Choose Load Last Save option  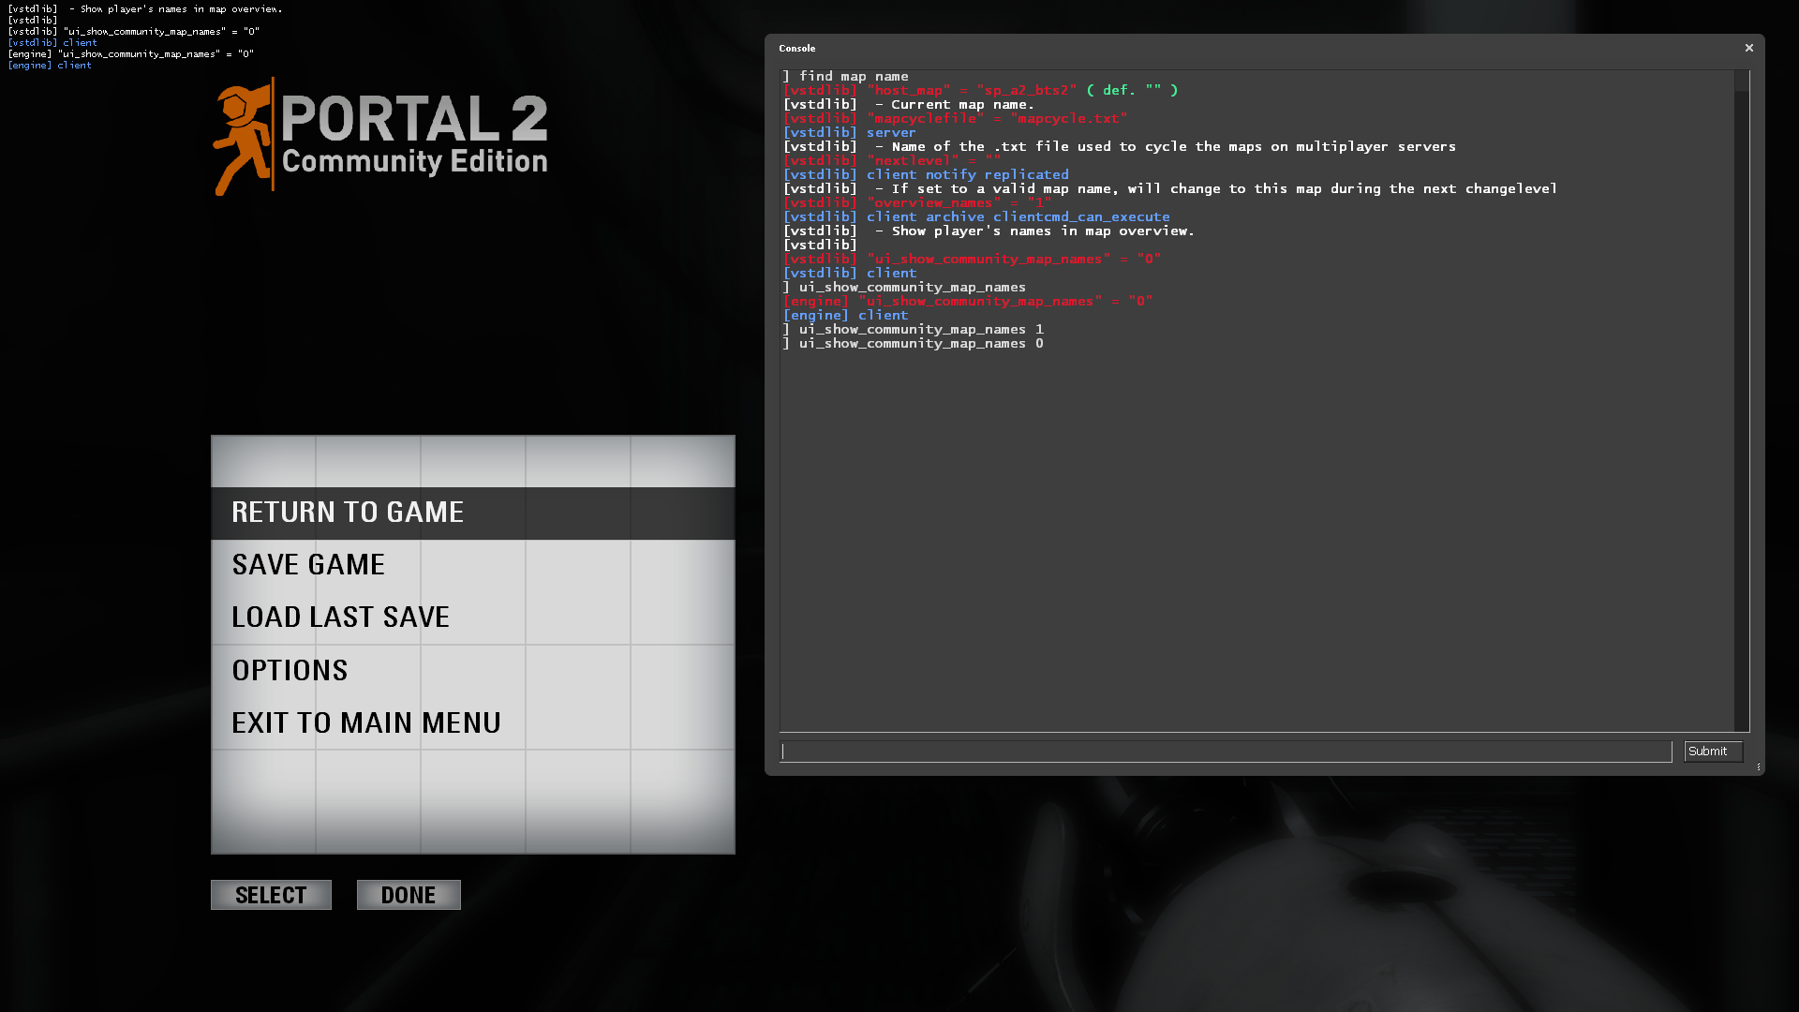(340, 618)
